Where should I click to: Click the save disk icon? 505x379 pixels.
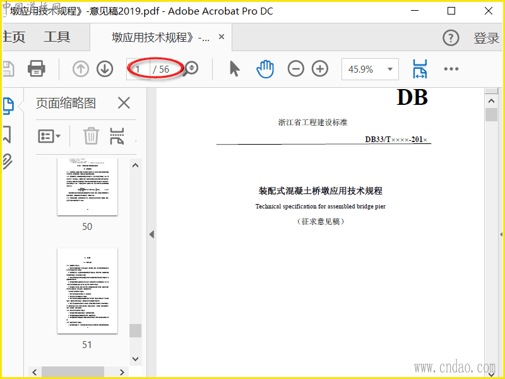(8, 69)
